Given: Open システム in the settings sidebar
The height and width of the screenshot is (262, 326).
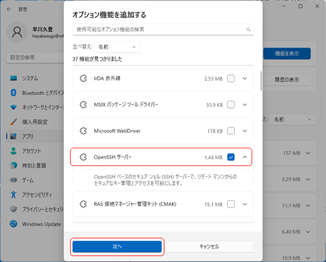Looking at the screenshot, I should (x=30, y=78).
